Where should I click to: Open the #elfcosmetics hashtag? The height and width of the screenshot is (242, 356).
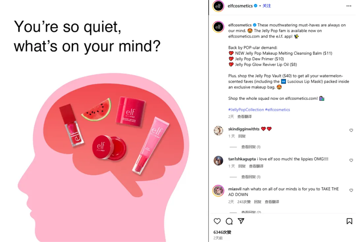click(278, 110)
